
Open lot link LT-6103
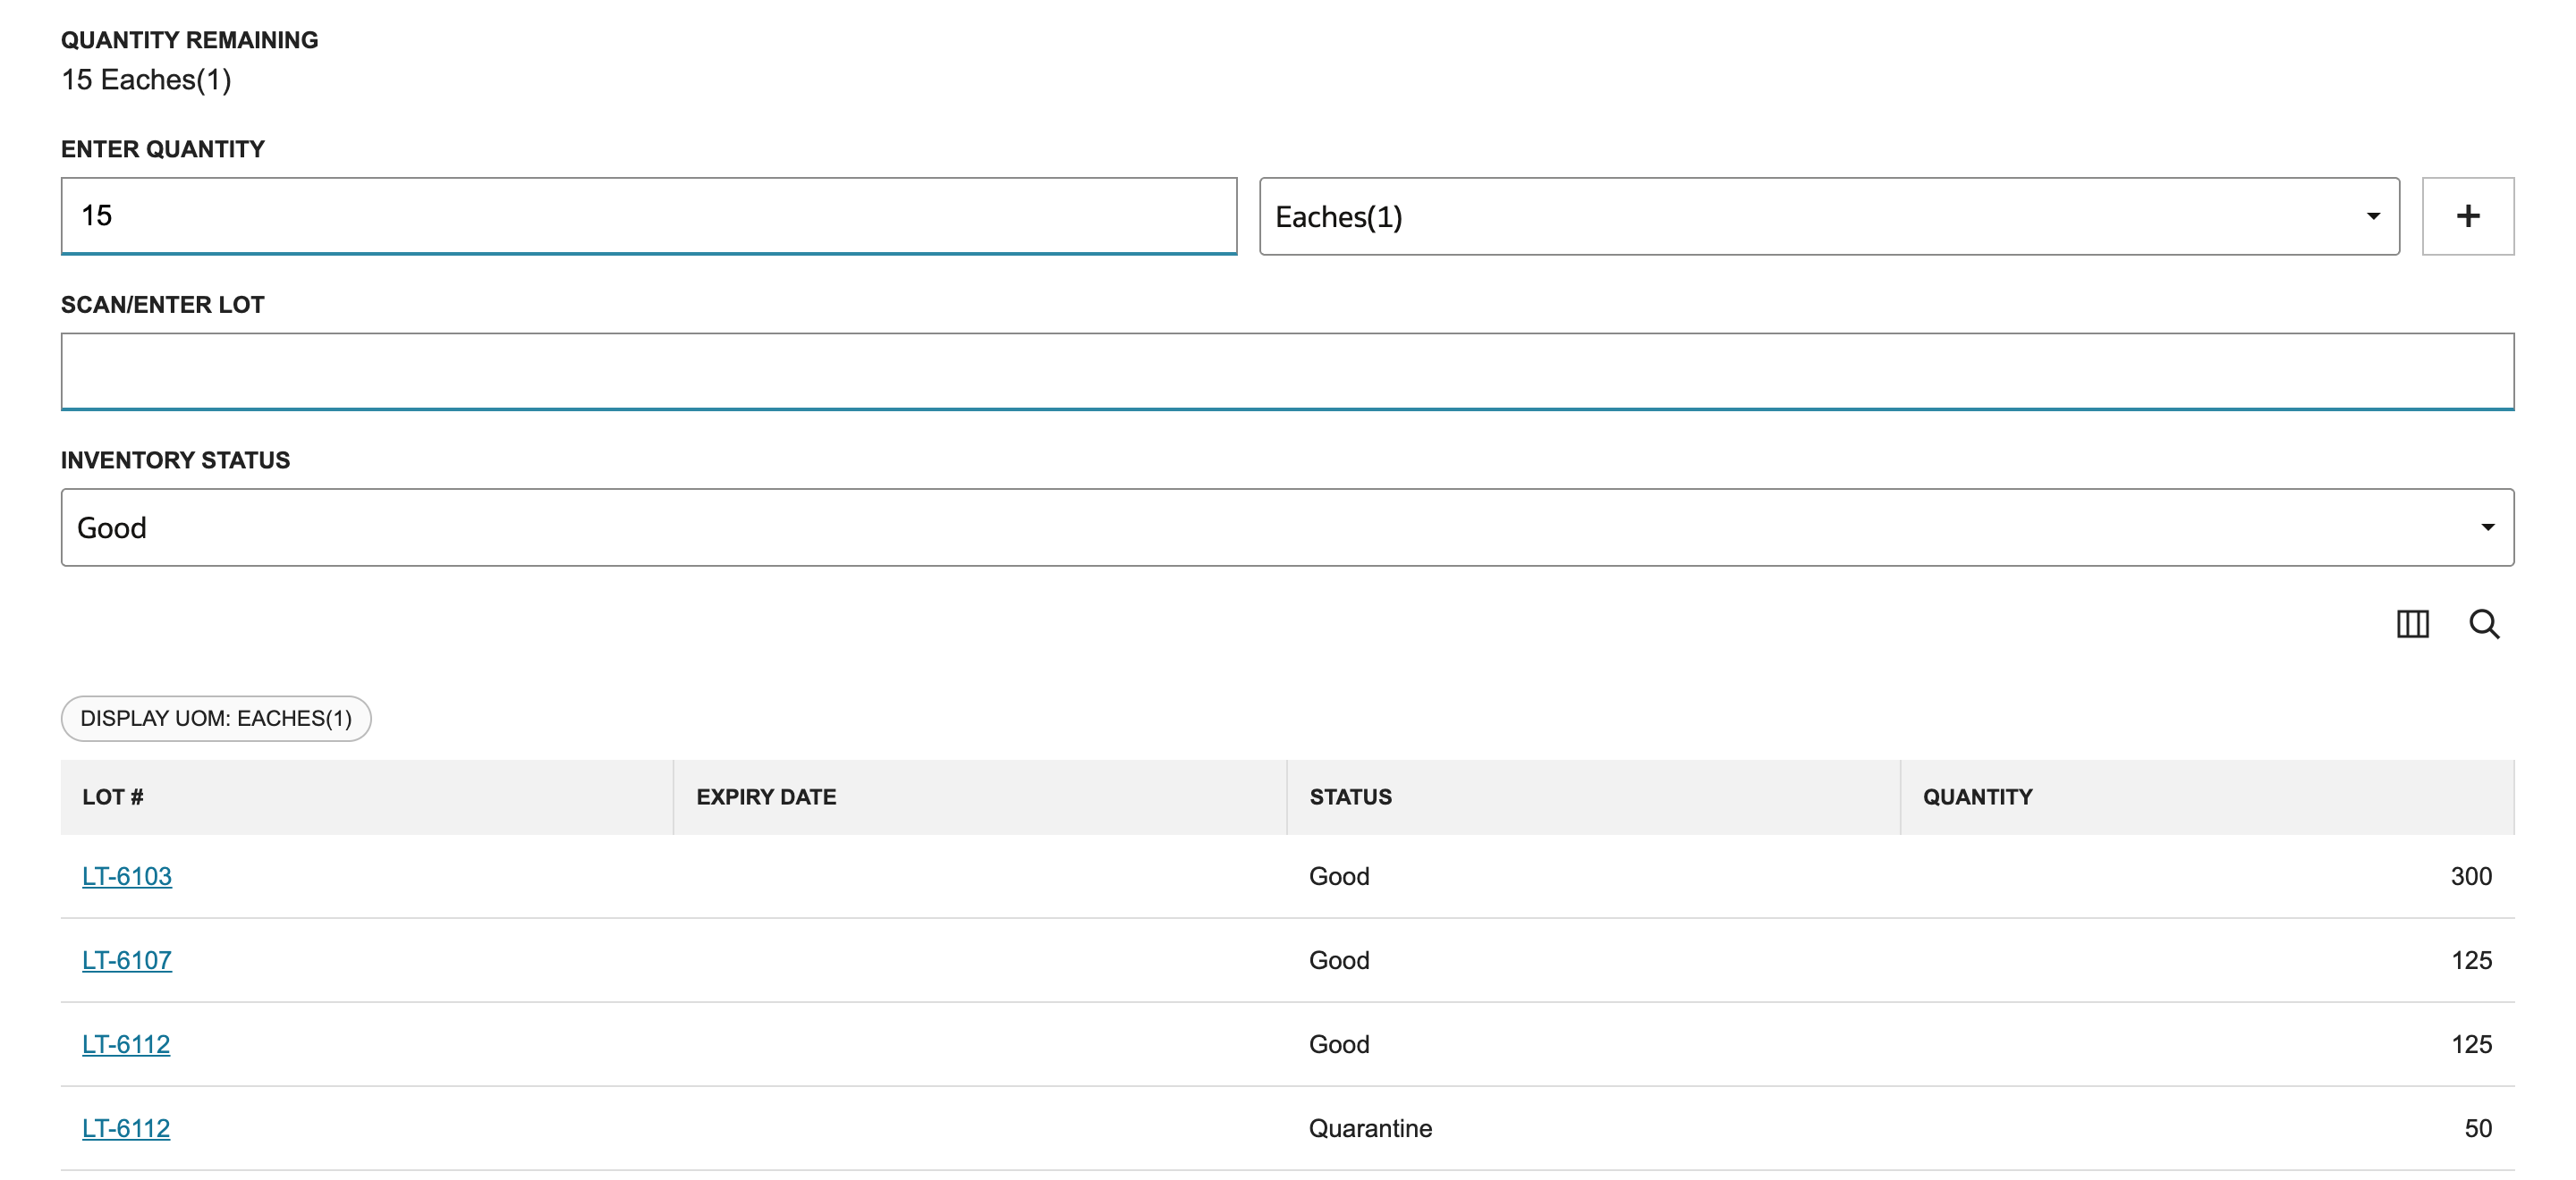click(127, 876)
